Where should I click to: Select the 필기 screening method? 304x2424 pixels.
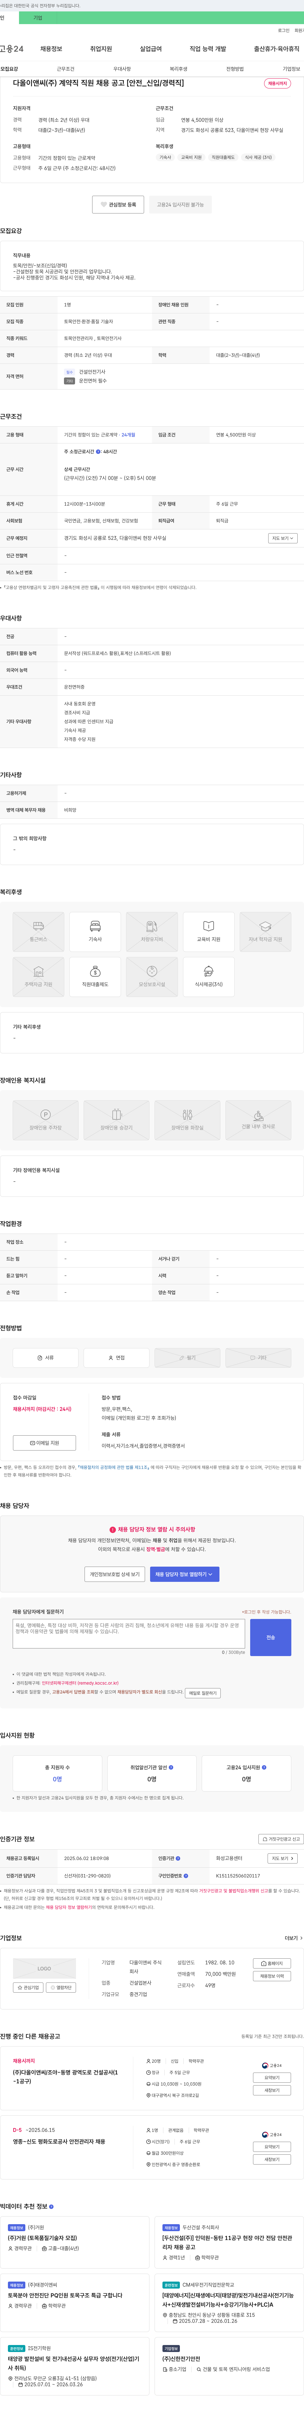click(x=188, y=1358)
